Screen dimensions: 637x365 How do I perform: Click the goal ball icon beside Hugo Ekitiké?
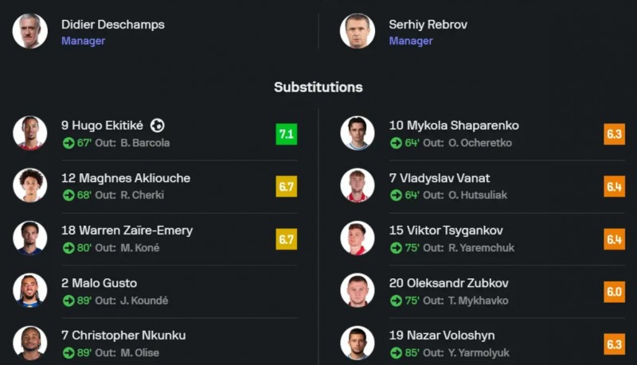(x=158, y=126)
